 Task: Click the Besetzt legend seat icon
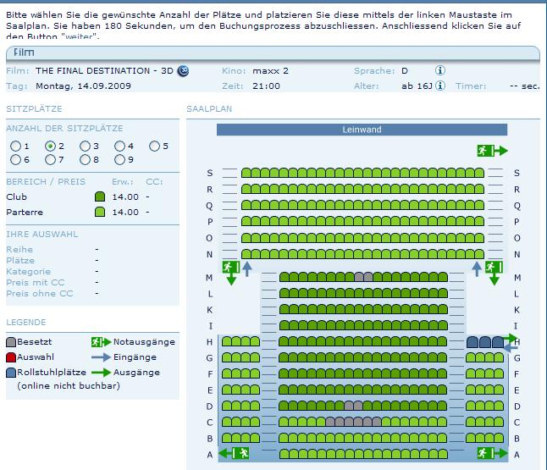point(11,342)
